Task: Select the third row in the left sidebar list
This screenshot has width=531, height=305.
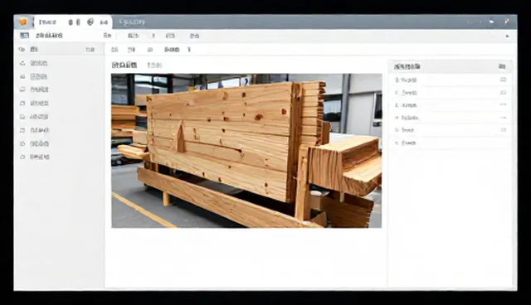Action: pyautogui.click(x=59, y=90)
